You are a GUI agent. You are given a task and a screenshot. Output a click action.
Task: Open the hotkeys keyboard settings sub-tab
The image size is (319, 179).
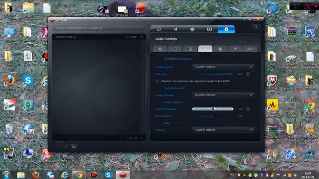[x=250, y=49]
